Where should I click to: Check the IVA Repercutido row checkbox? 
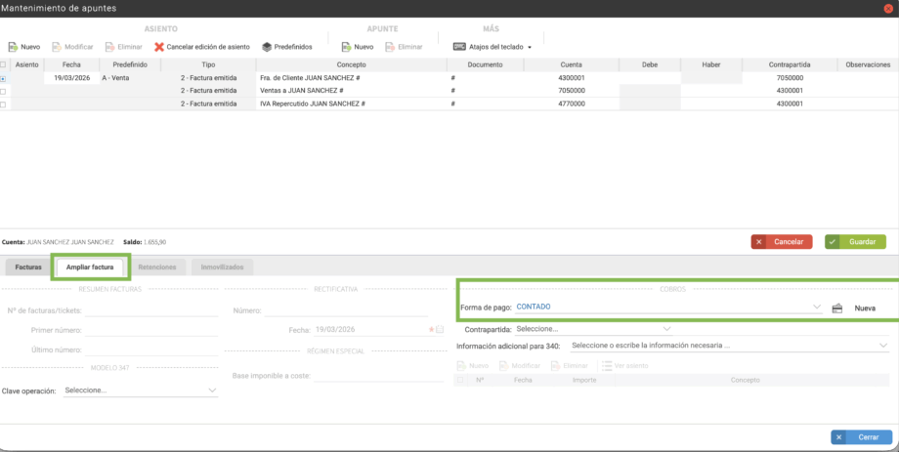tap(5, 103)
